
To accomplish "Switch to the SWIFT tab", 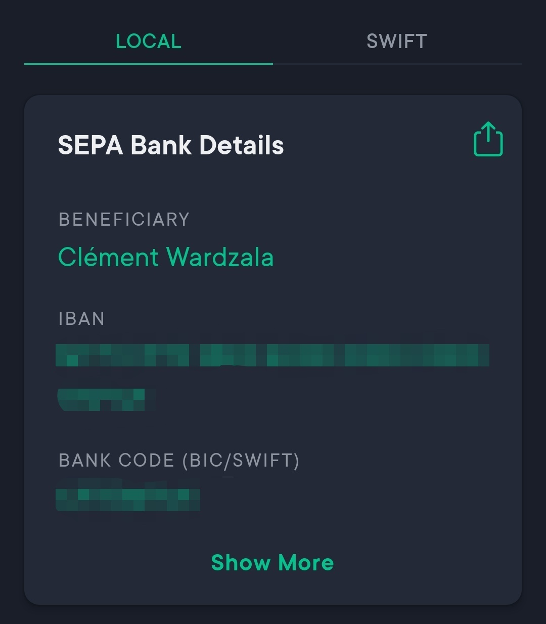I will coord(397,41).
